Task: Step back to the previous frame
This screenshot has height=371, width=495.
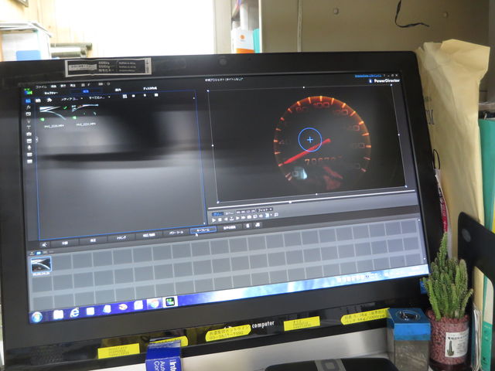Action: tap(226, 220)
